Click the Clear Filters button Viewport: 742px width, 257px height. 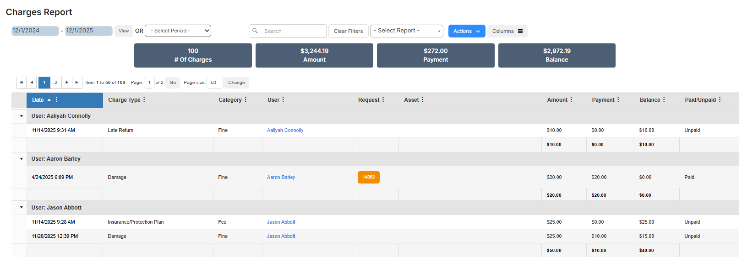pyautogui.click(x=348, y=31)
